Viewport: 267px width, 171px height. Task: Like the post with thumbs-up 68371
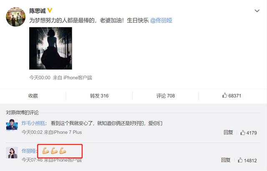click(232, 96)
